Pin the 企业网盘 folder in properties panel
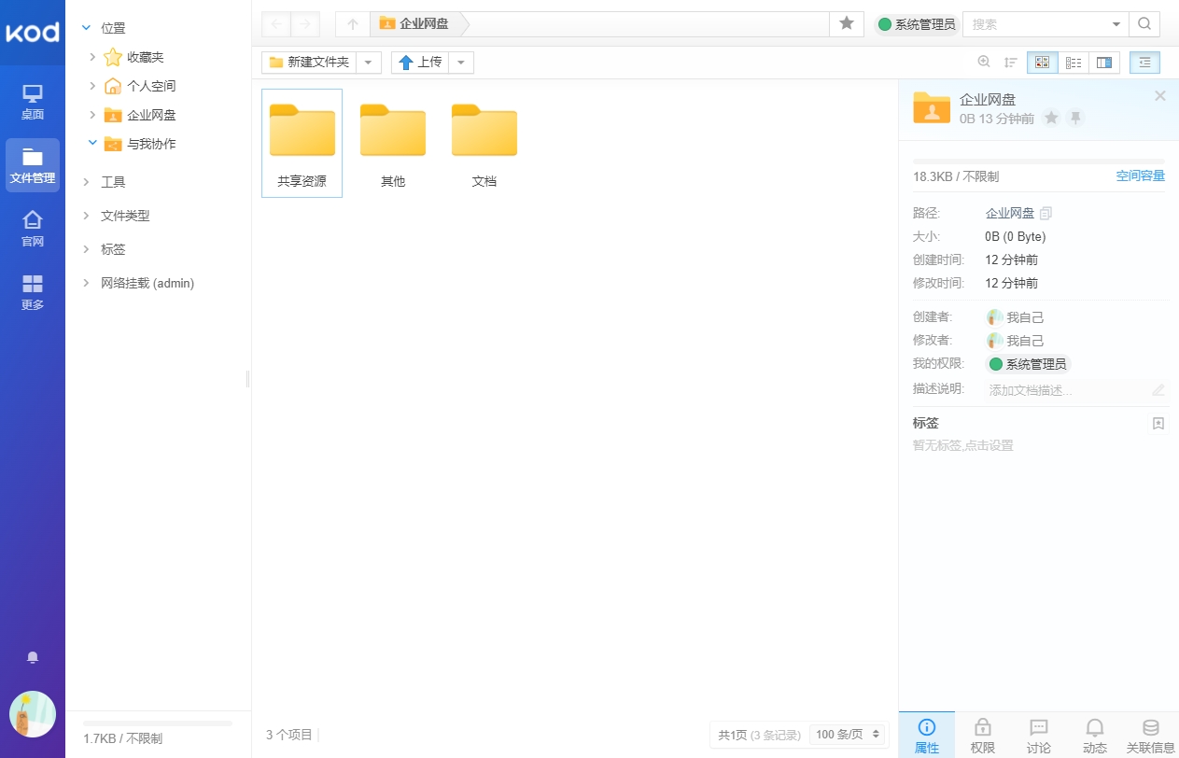This screenshot has height=758, width=1179. coord(1075,119)
